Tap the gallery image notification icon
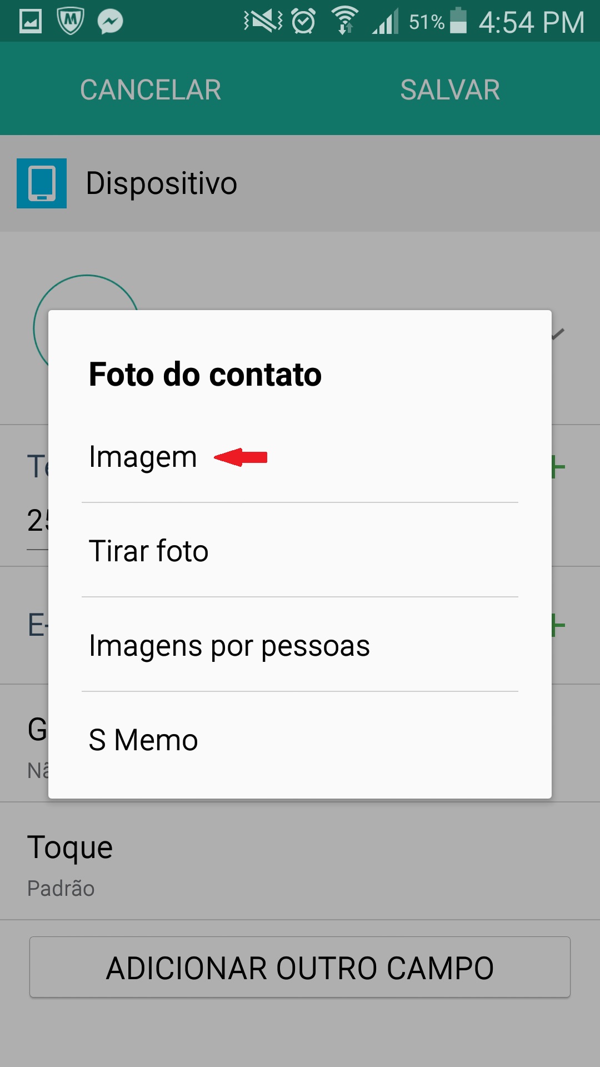Screen dimensions: 600x1067 point(31,22)
